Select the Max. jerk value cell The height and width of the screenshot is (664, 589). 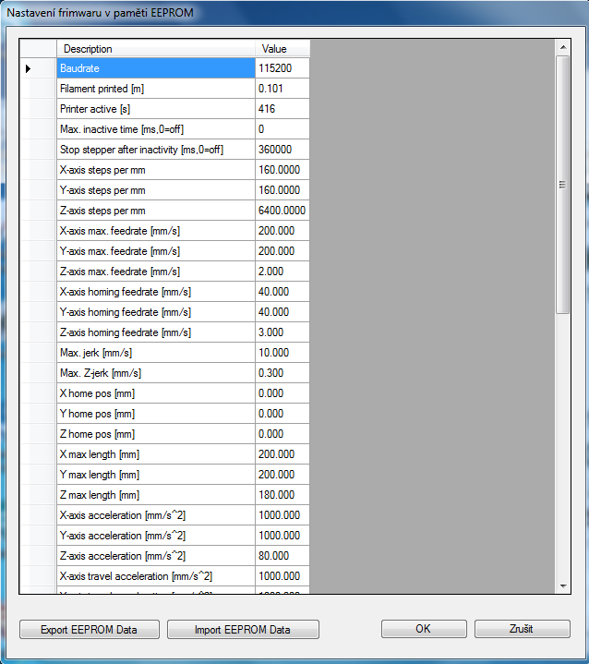pyautogui.click(x=282, y=353)
